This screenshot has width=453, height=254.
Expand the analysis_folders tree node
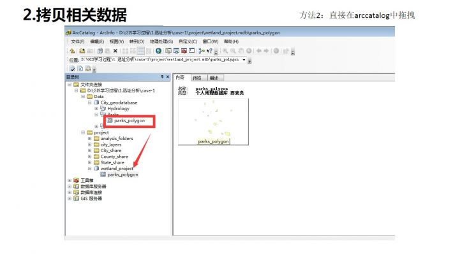[89, 139]
